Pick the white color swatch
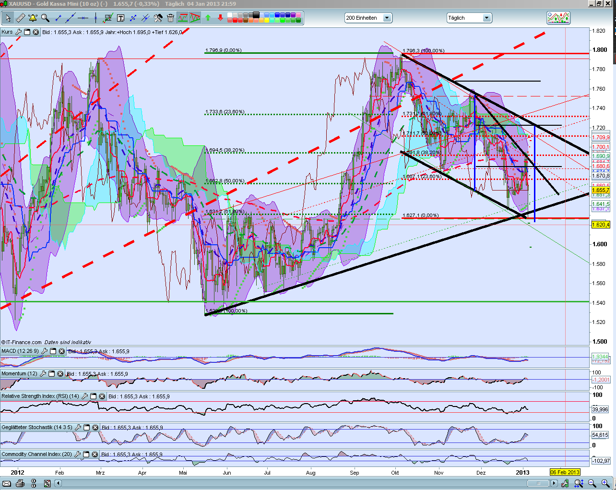Viewport: 616px width, 490px height. pyautogui.click(x=230, y=15)
